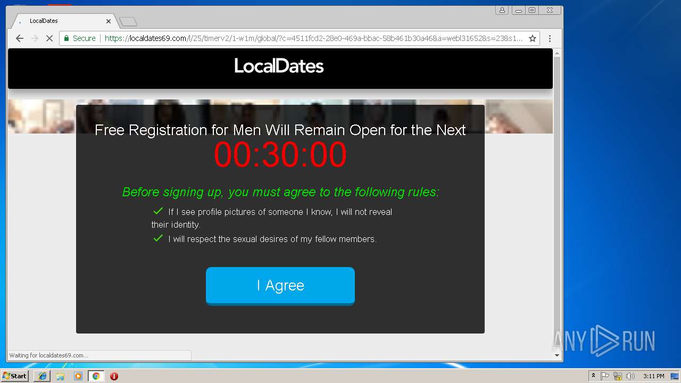
Task: Launch Internet Explorer from taskbar
Action: pyautogui.click(x=43, y=376)
